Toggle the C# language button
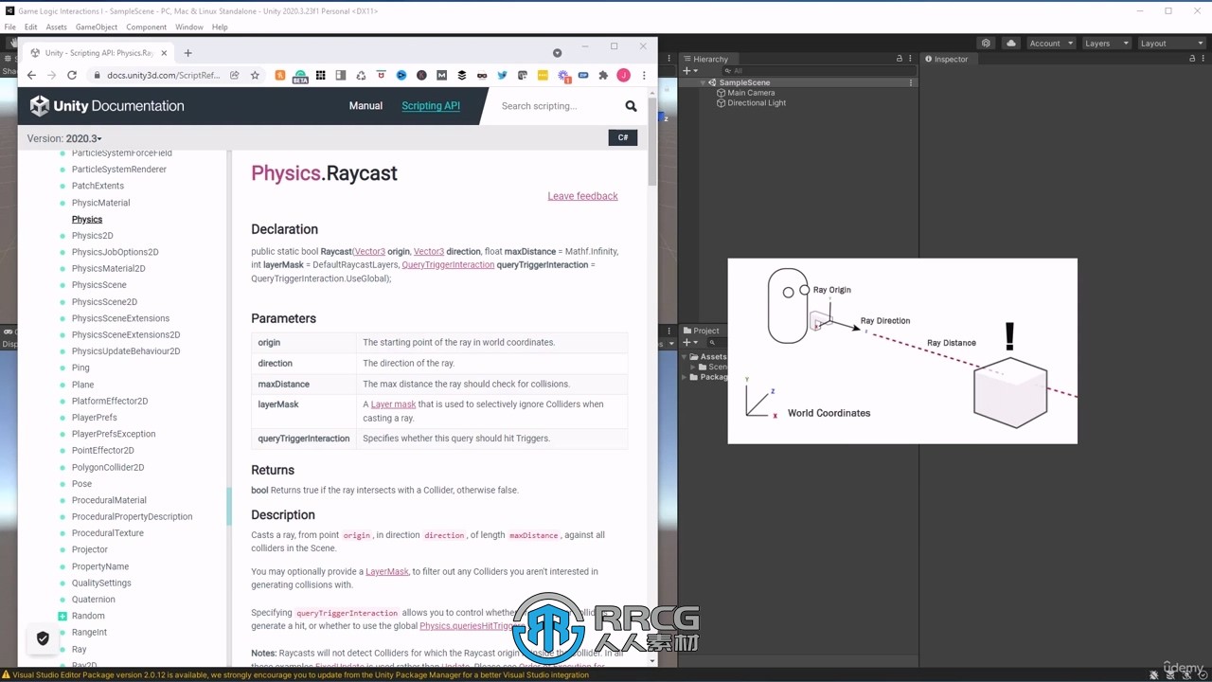 (622, 138)
